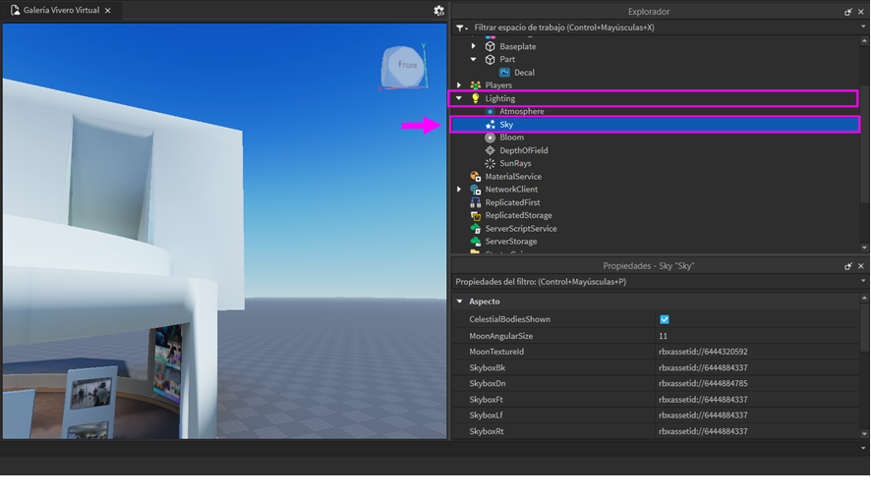Expand the NetworkClient tree node

coord(459,190)
